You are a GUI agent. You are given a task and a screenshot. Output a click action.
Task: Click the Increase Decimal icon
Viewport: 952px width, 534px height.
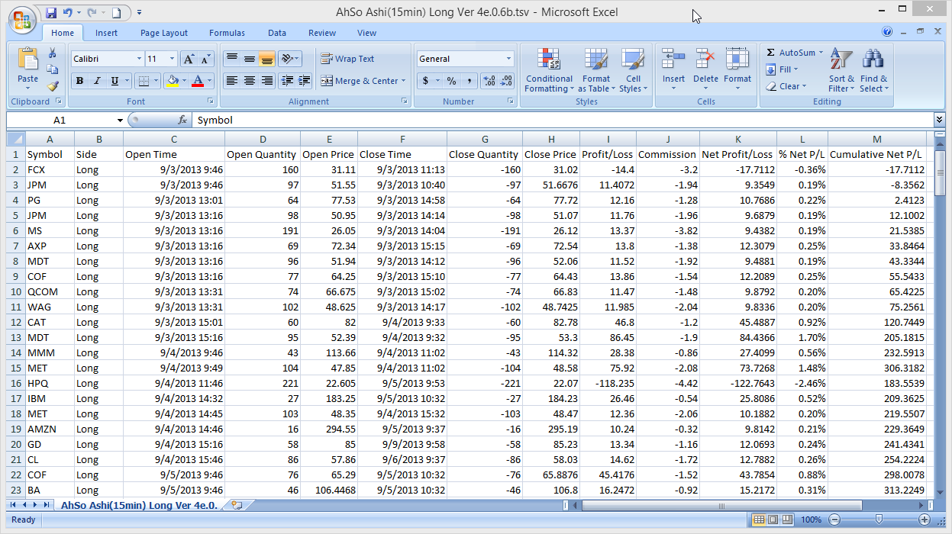tap(489, 81)
